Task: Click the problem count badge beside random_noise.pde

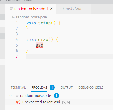Action: (57, 96)
